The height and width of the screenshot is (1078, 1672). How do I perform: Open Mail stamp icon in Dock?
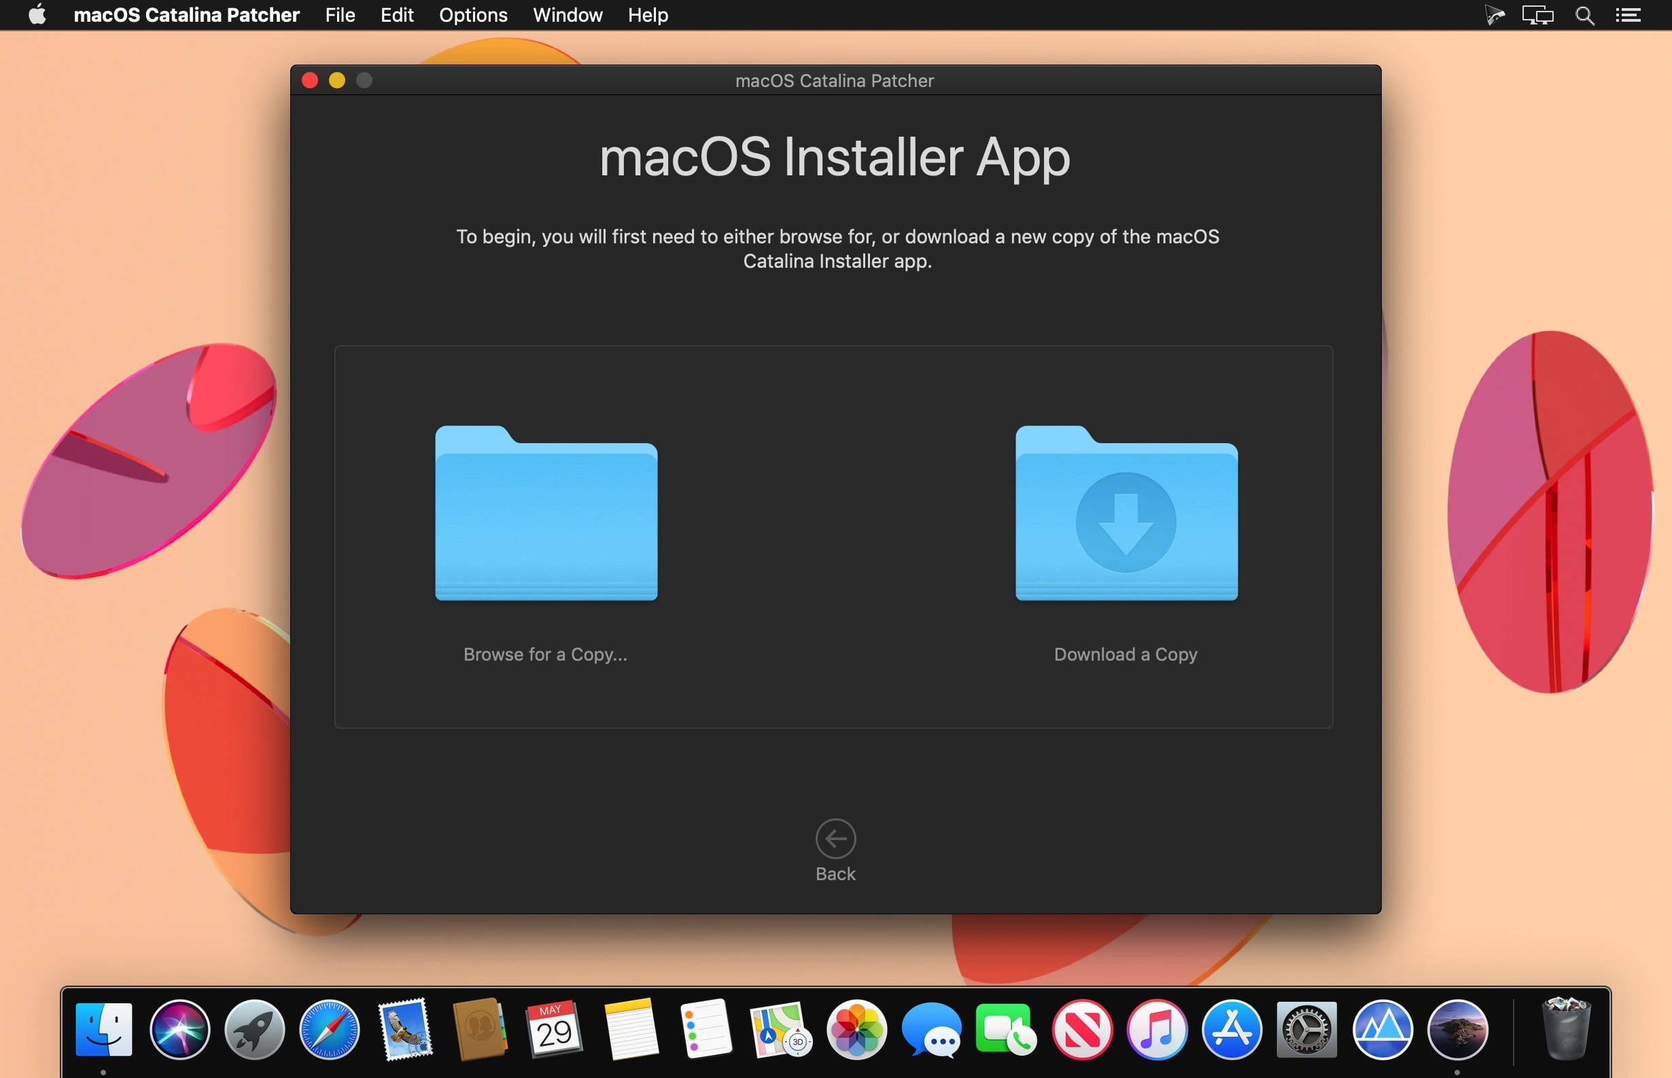click(404, 1029)
